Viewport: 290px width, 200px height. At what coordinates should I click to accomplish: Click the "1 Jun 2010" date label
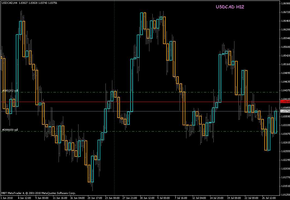[6, 198]
